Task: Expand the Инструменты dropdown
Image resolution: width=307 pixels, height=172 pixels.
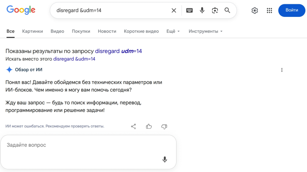Action: pos(206,31)
